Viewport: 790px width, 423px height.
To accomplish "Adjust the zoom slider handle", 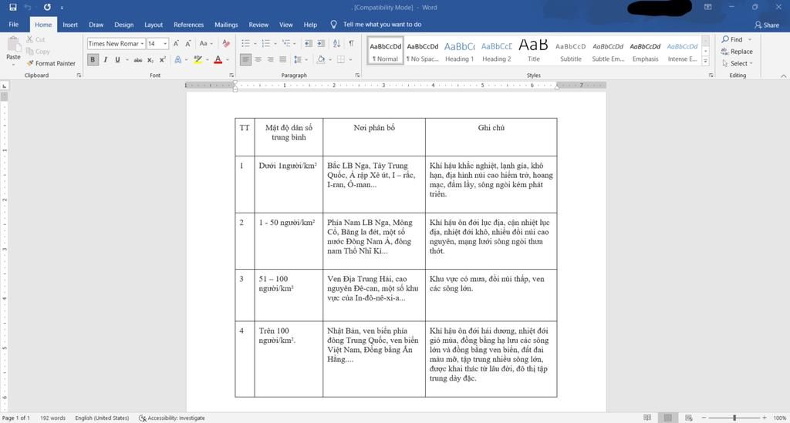I will [x=734, y=418].
